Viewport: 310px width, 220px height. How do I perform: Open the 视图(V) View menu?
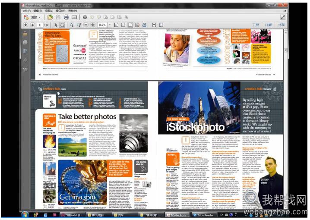(x=49, y=11)
